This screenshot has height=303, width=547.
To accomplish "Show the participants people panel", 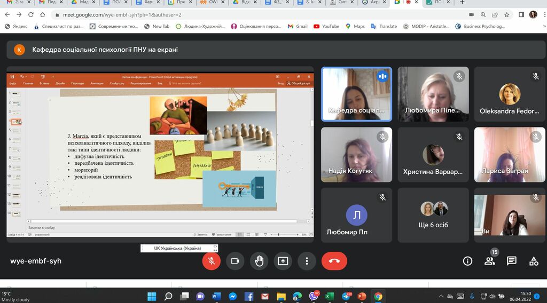I will coord(489,261).
